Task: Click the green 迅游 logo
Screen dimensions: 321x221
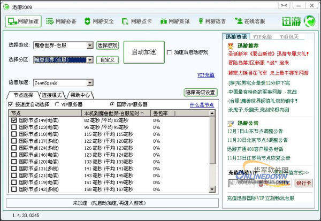Action: (x=298, y=22)
